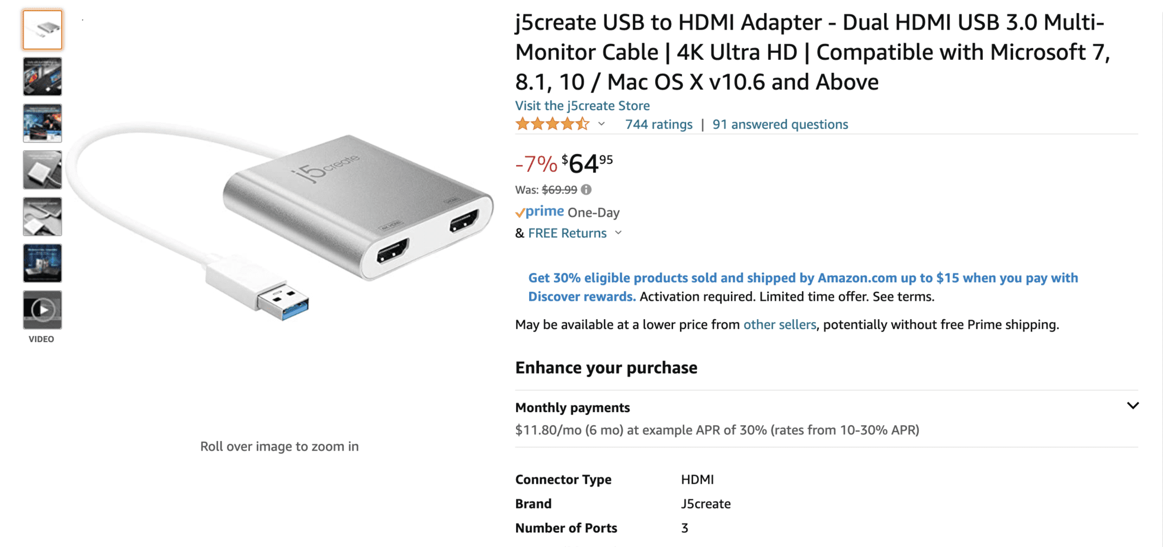Click the FREE Returns link
Viewport: 1163px width, 547px height.
(x=567, y=233)
